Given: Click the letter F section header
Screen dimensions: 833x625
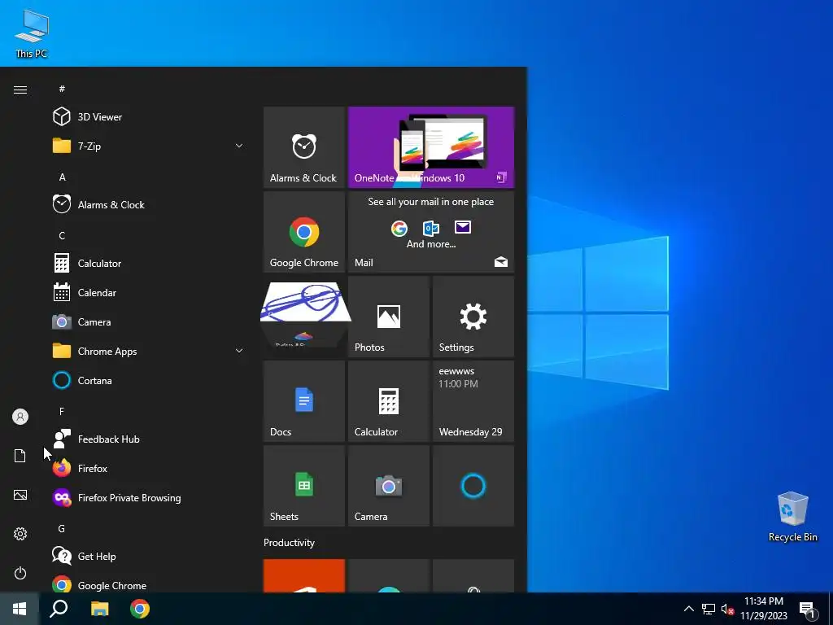Looking at the screenshot, I should click(62, 411).
